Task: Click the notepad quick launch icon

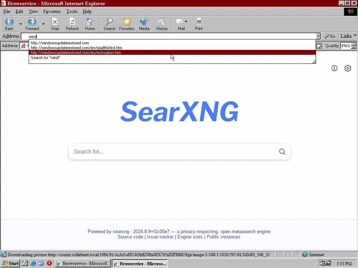Action: pos(25,263)
